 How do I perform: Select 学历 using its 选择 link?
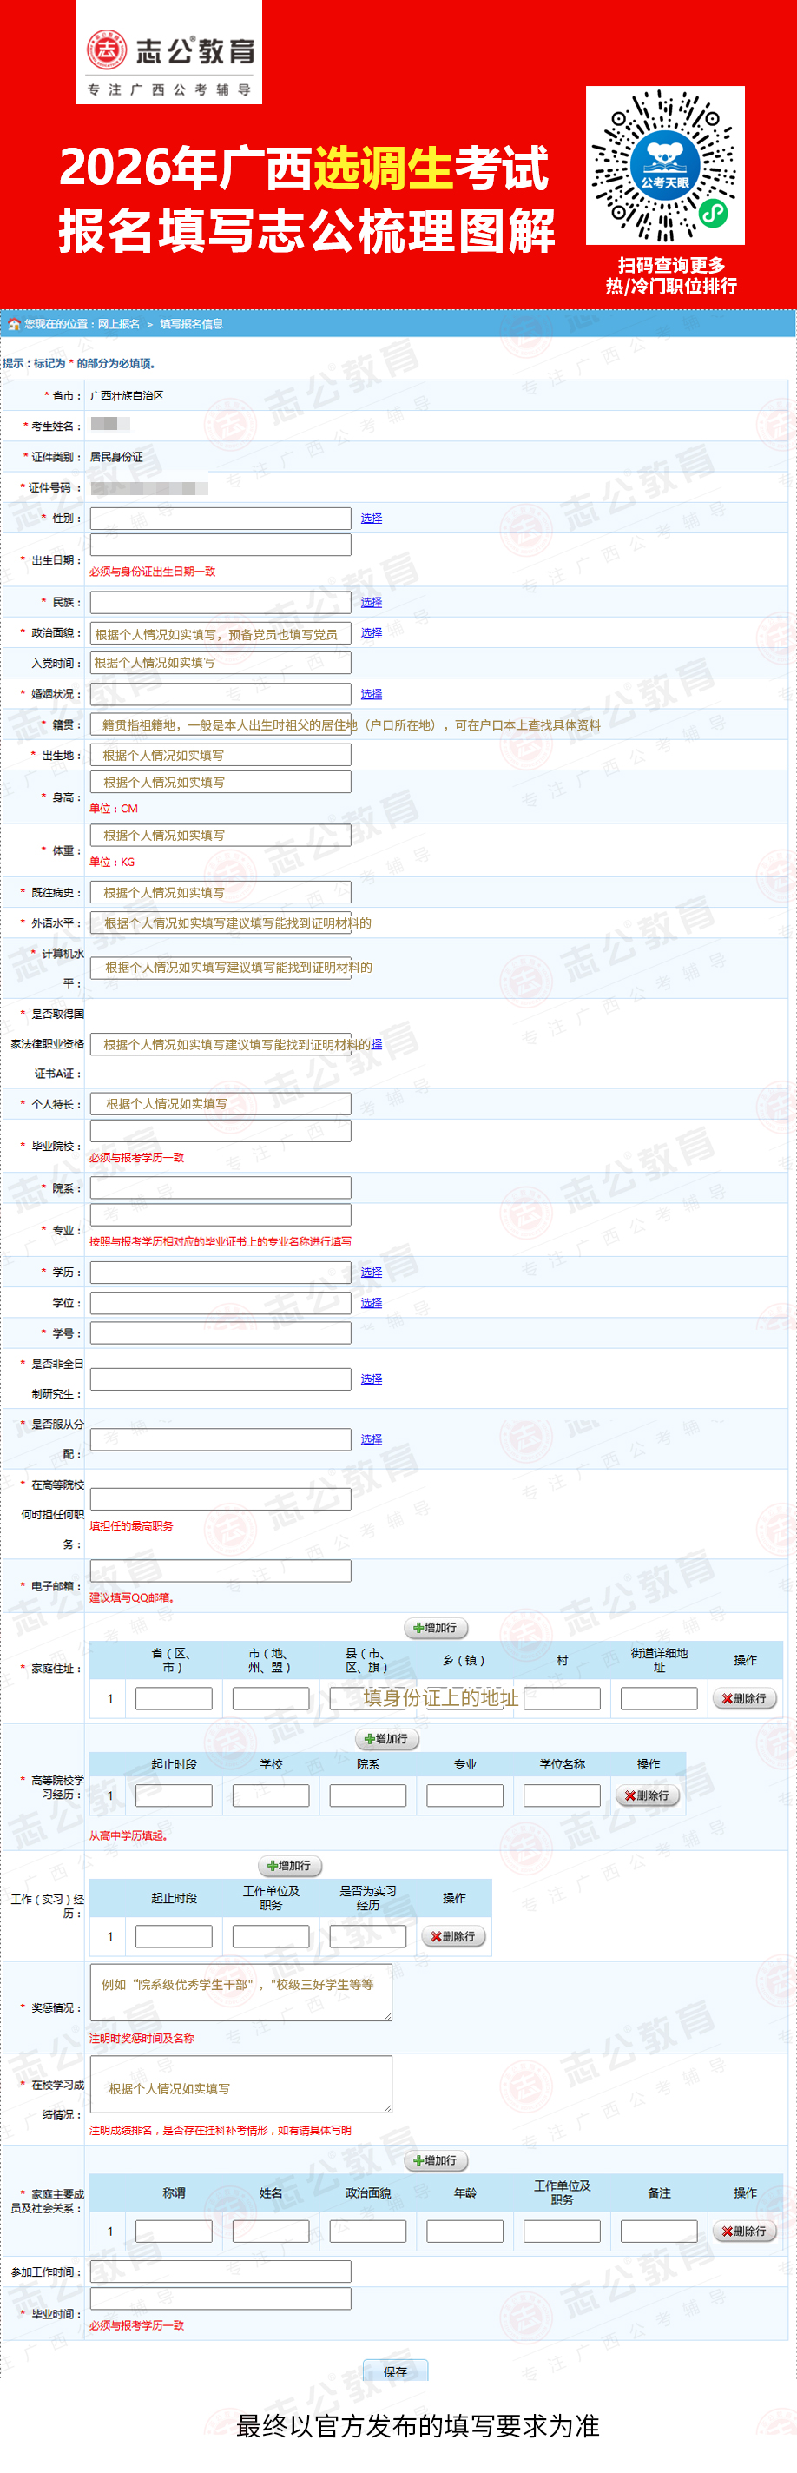point(372,1273)
